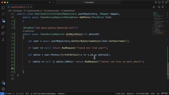
Task: Open the Manage gear settings
Action: [x=3, y=89]
